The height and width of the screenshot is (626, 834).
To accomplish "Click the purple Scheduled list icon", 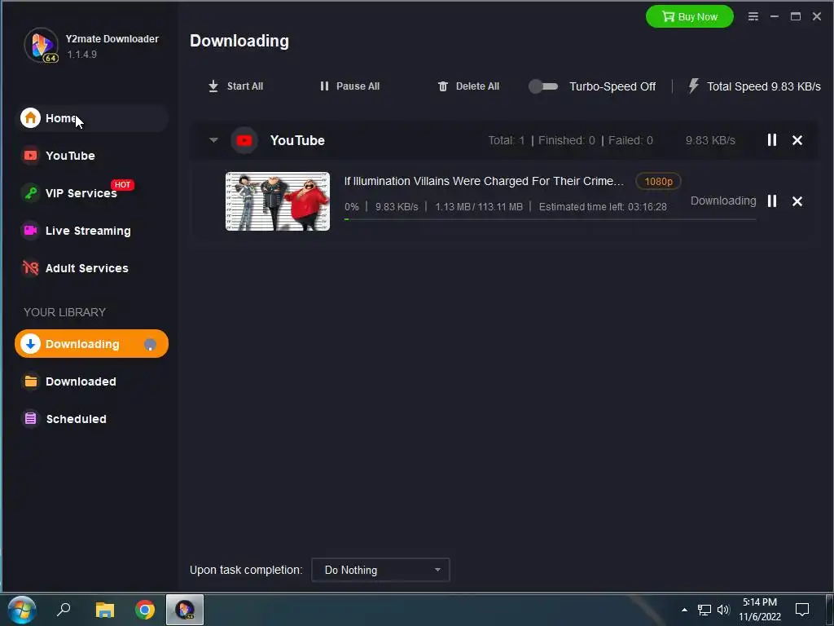I will point(30,419).
